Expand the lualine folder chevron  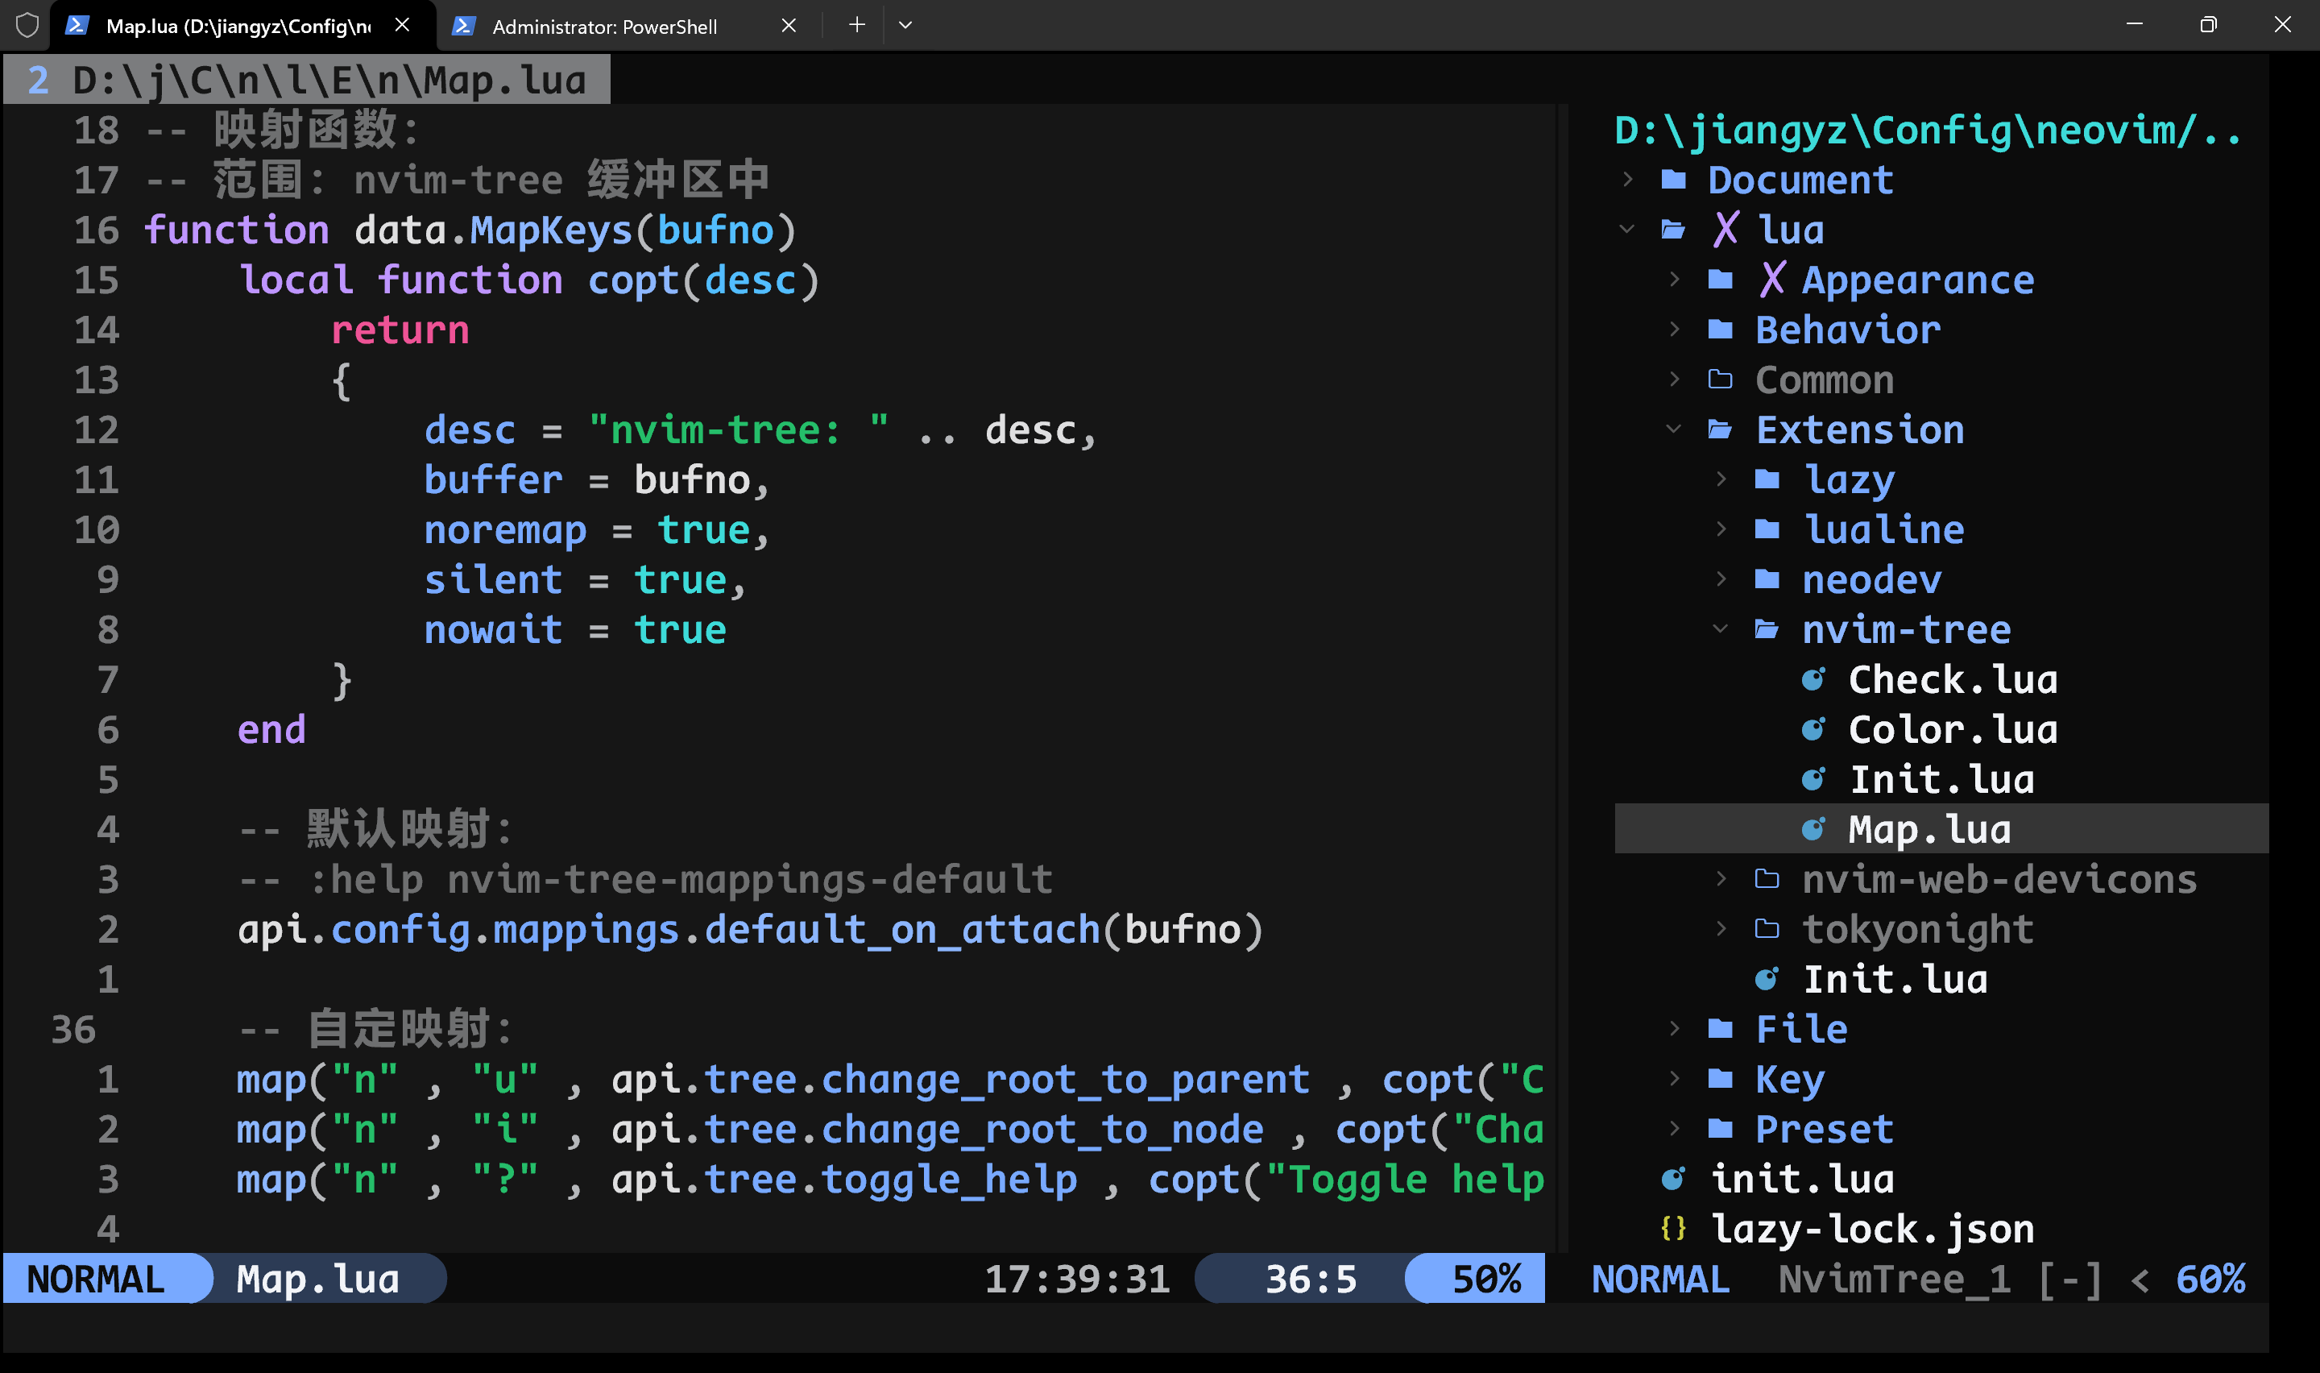[x=1721, y=529]
